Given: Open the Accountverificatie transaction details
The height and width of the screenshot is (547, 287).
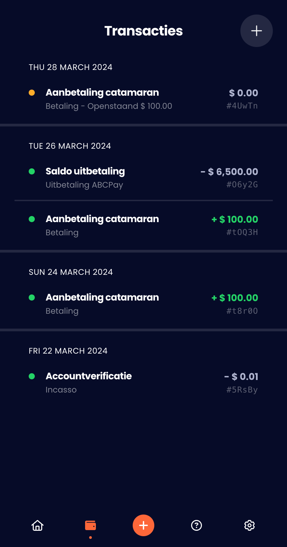Looking at the screenshot, I should tap(89, 376).
